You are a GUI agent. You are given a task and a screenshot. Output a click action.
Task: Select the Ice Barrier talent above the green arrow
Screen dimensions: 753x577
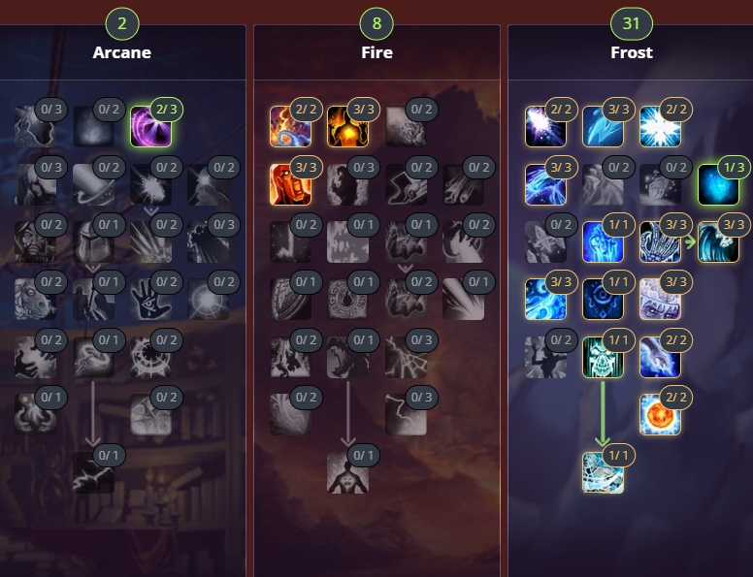click(x=603, y=357)
